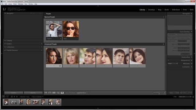Open the Help menu
Screen dimensions: 196x110
pos(36,4)
